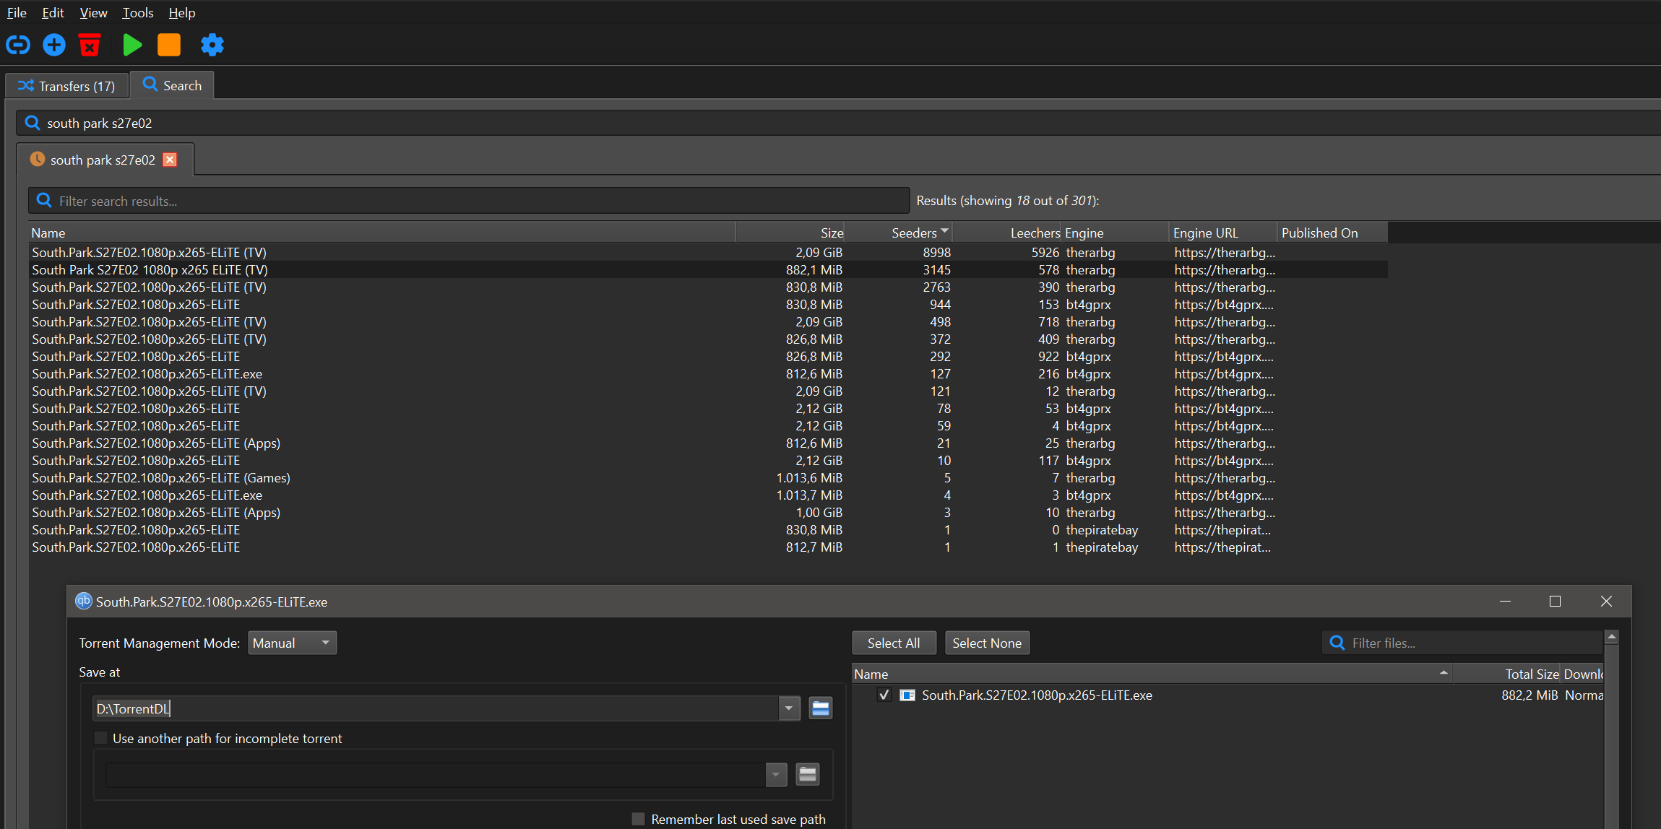Click the sort arrow in the file list Name header
The height and width of the screenshot is (829, 1661).
pyautogui.click(x=1444, y=672)
